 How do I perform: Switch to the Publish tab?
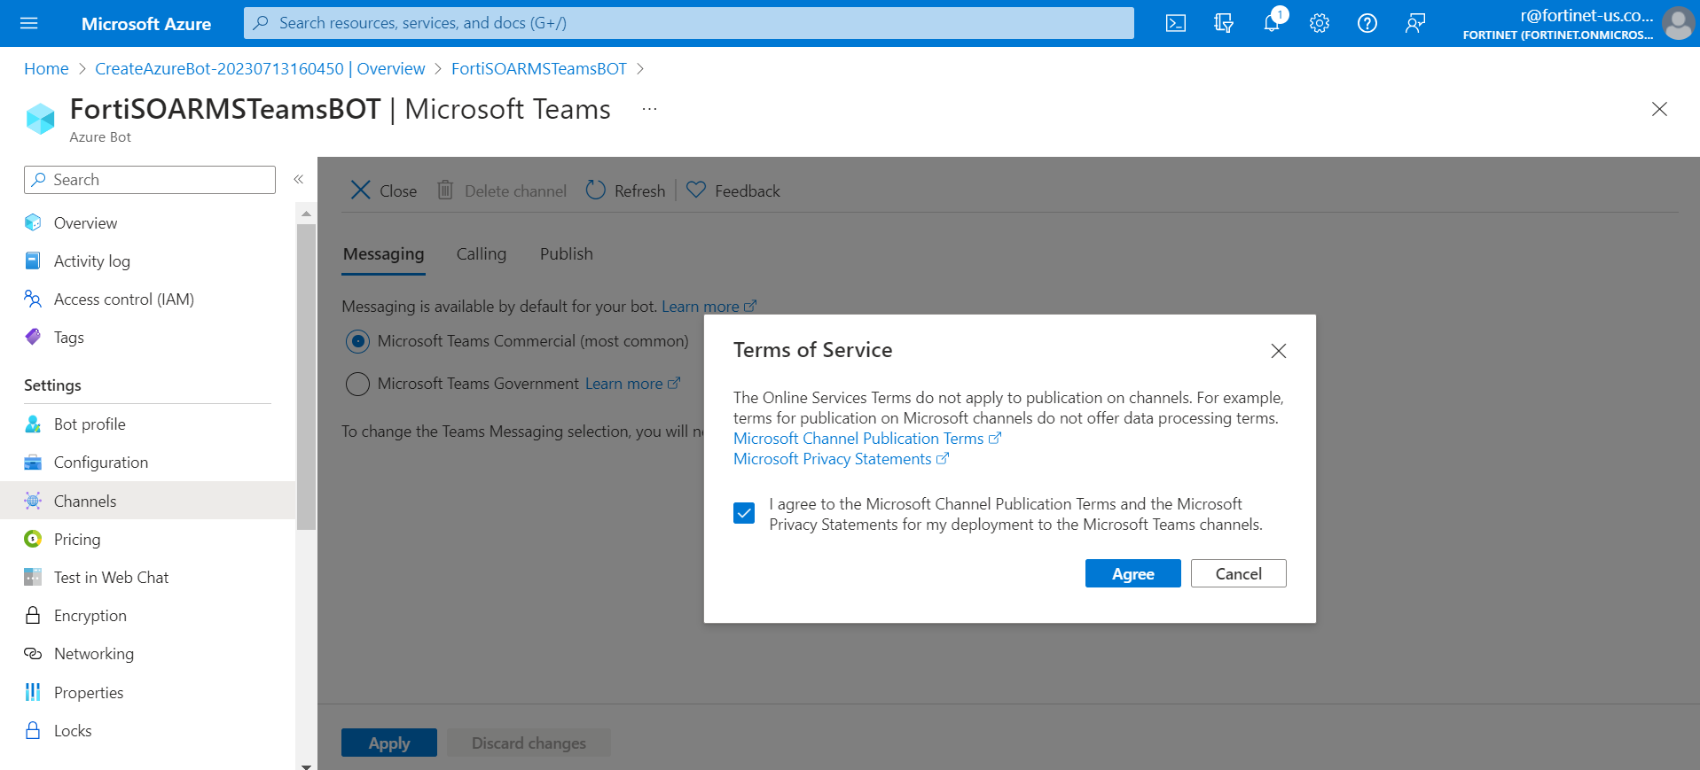tap(566, 254)
